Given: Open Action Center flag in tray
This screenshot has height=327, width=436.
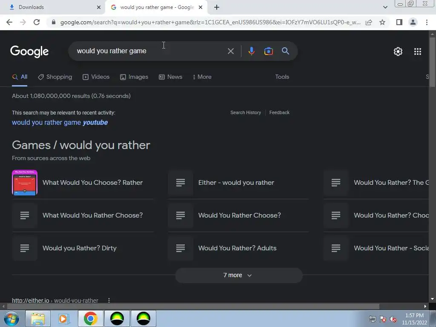Looking at the screenshot, I should tap(383, 319).
